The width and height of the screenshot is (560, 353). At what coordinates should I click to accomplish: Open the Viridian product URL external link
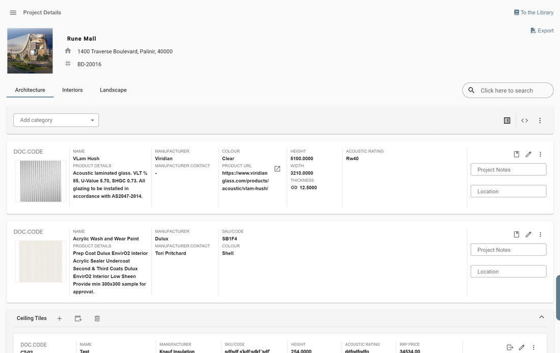[x=277, y=168]
